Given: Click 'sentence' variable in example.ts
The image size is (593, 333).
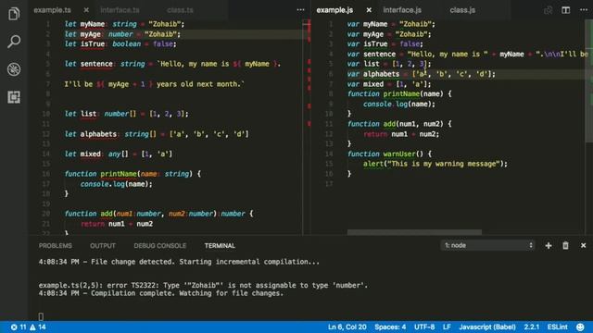Looking at the screenshot, I should (96, 64).
